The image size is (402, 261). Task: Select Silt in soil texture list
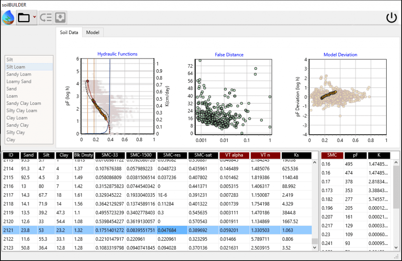29,59
